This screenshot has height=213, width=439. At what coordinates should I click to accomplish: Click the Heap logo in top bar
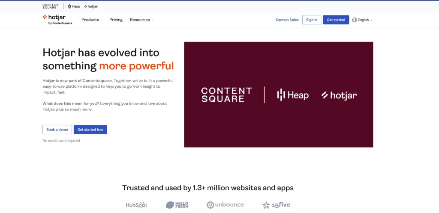coord(74,6)
